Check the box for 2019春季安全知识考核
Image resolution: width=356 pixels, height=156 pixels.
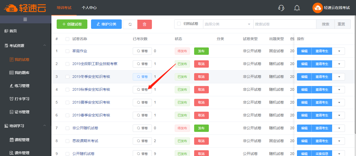click(67, 115)
